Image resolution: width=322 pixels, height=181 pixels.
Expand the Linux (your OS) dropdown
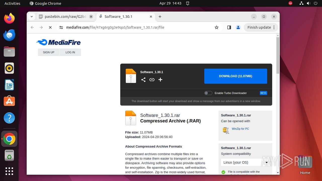click(245, 162)
